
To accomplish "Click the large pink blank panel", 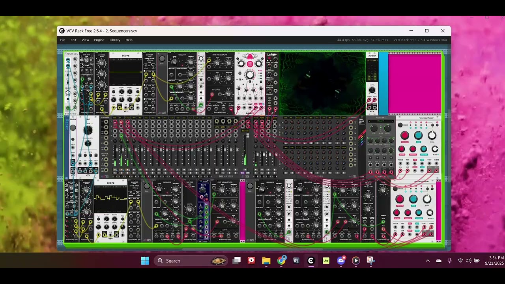I will point(415,84).
